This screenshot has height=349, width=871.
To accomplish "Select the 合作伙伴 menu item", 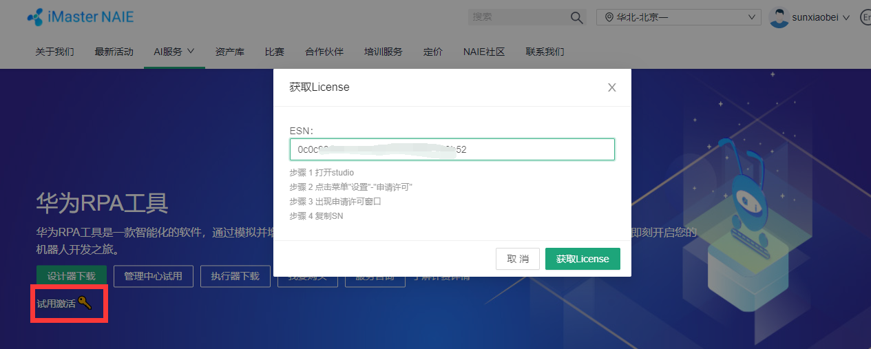I will [x=324, y=52].
